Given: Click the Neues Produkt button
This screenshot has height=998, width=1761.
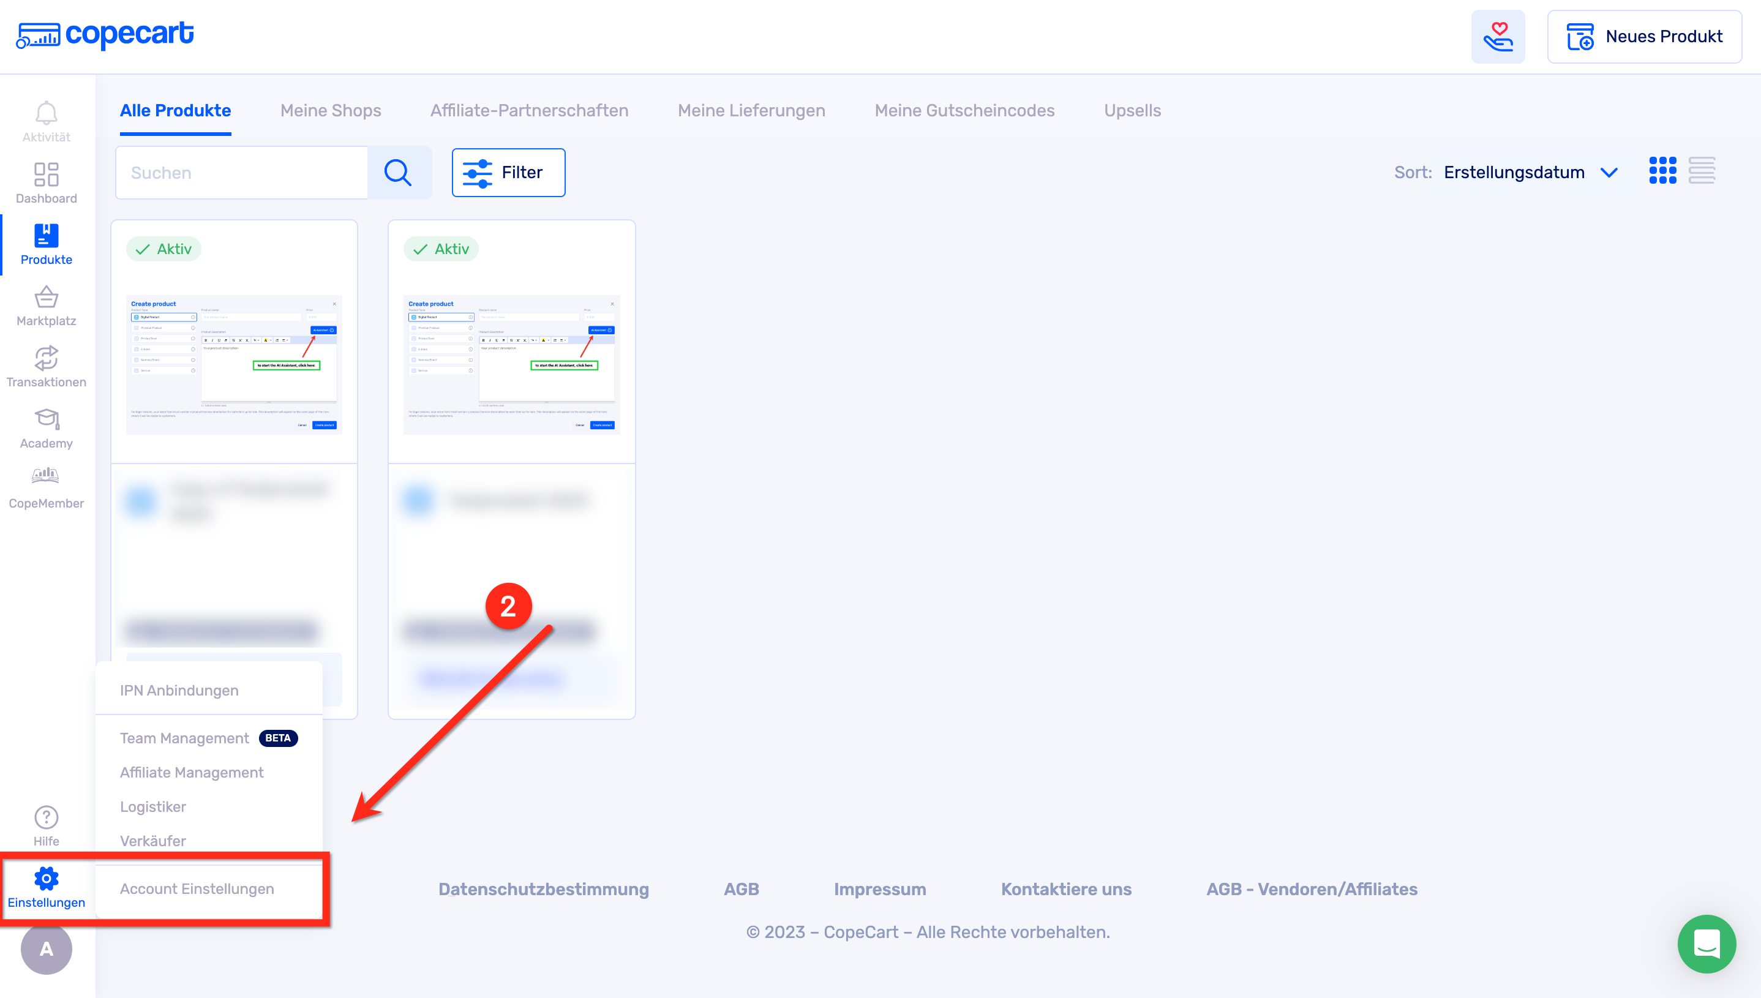Looking at the screenshot, I should (1644, 36).
